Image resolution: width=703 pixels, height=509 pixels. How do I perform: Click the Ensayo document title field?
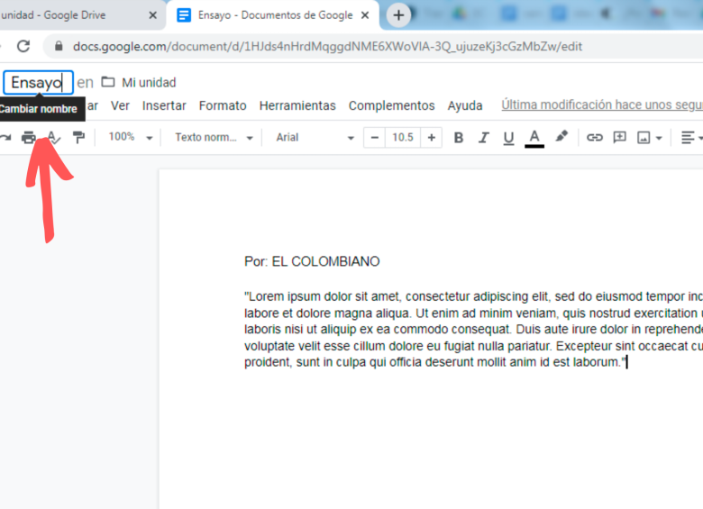pos(37,82)
